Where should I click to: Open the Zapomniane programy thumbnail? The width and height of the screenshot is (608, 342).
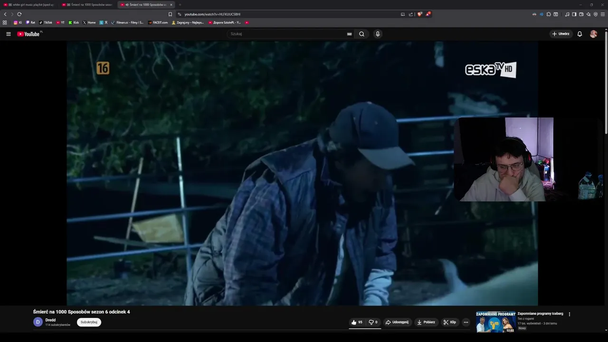pos(496,322)
